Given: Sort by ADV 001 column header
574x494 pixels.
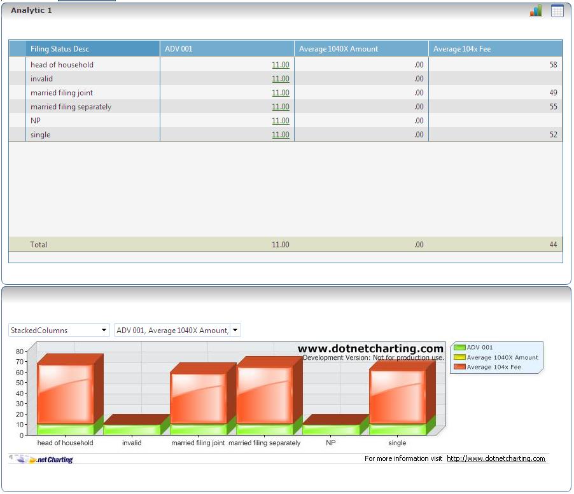Looking at the screenshot, I should 227,48.
